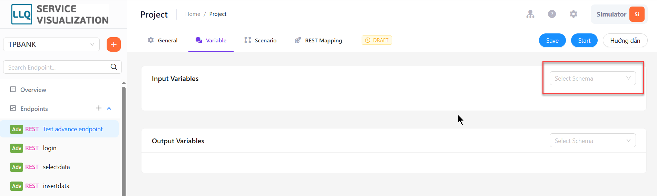
Task: Open the help question mark icon
Action: point(552,14)
